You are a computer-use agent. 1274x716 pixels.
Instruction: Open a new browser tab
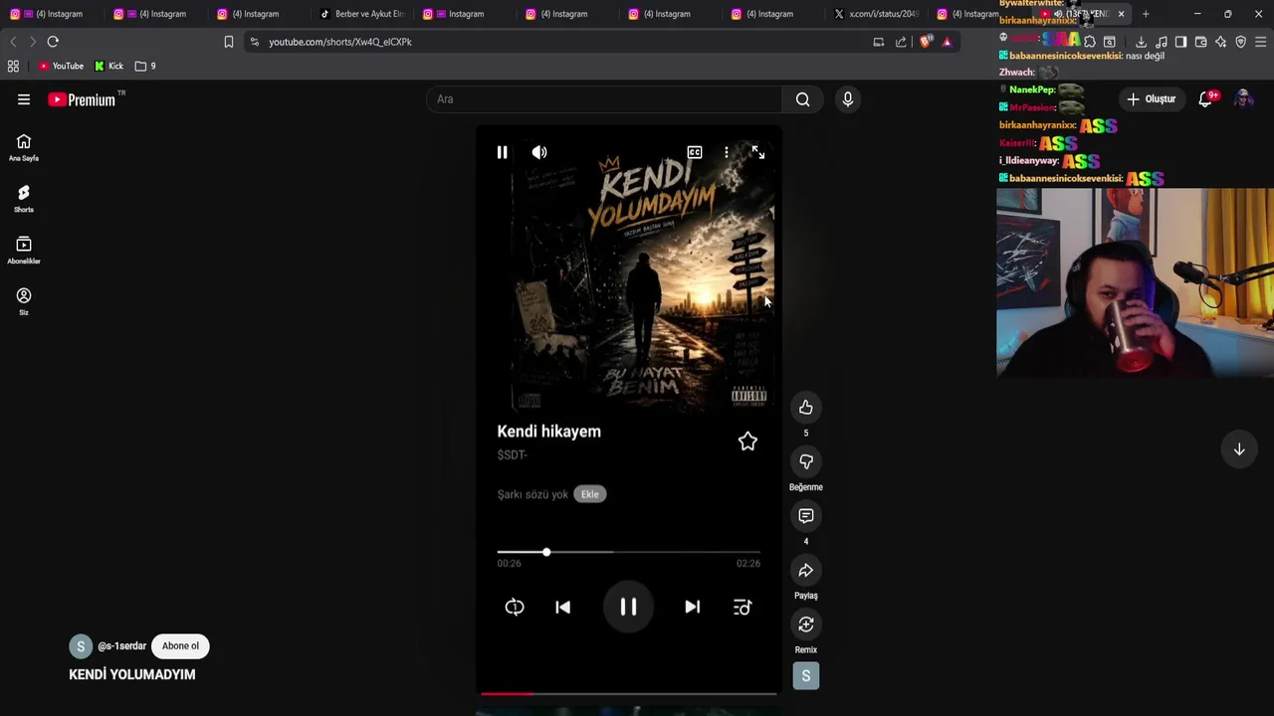click(x=1146, y=14)
